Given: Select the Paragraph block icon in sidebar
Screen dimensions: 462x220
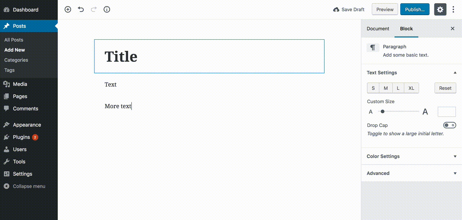Looking at the screenshot, I should click(373, 47).
